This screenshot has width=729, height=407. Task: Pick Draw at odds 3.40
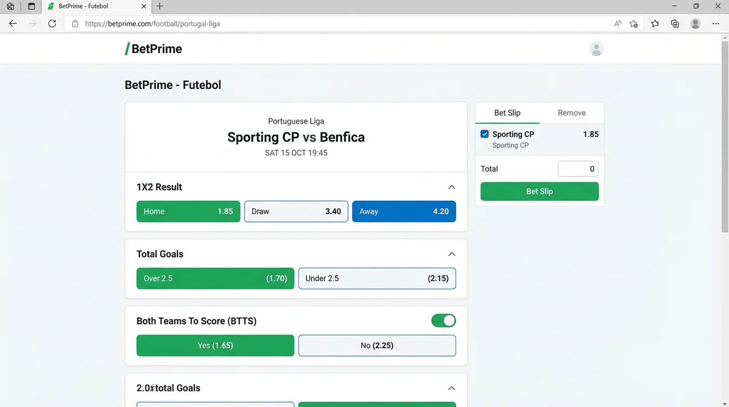point(296,212)
